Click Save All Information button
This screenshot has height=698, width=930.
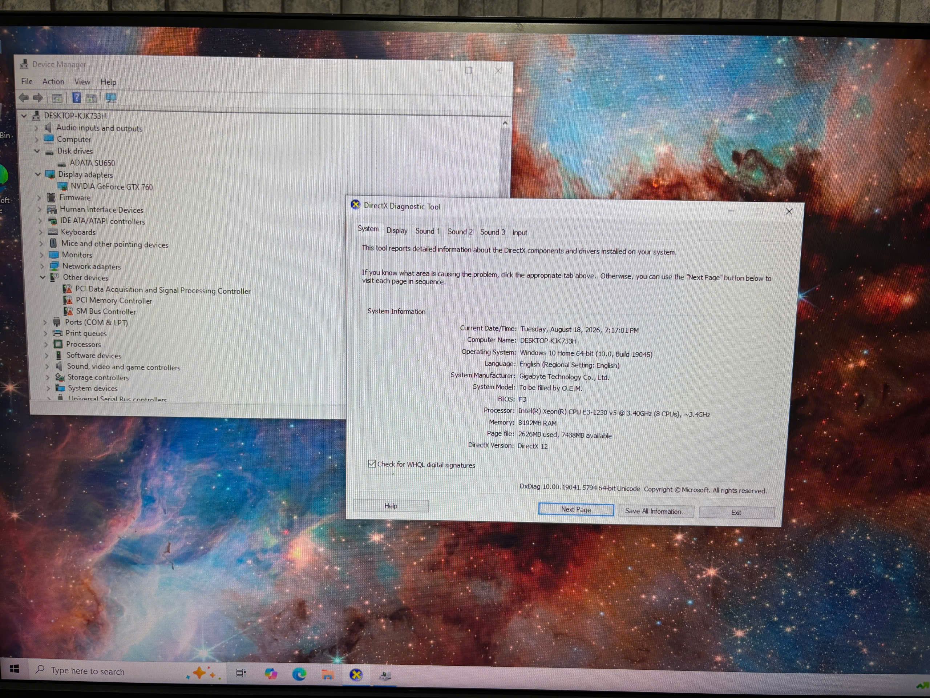656,511
